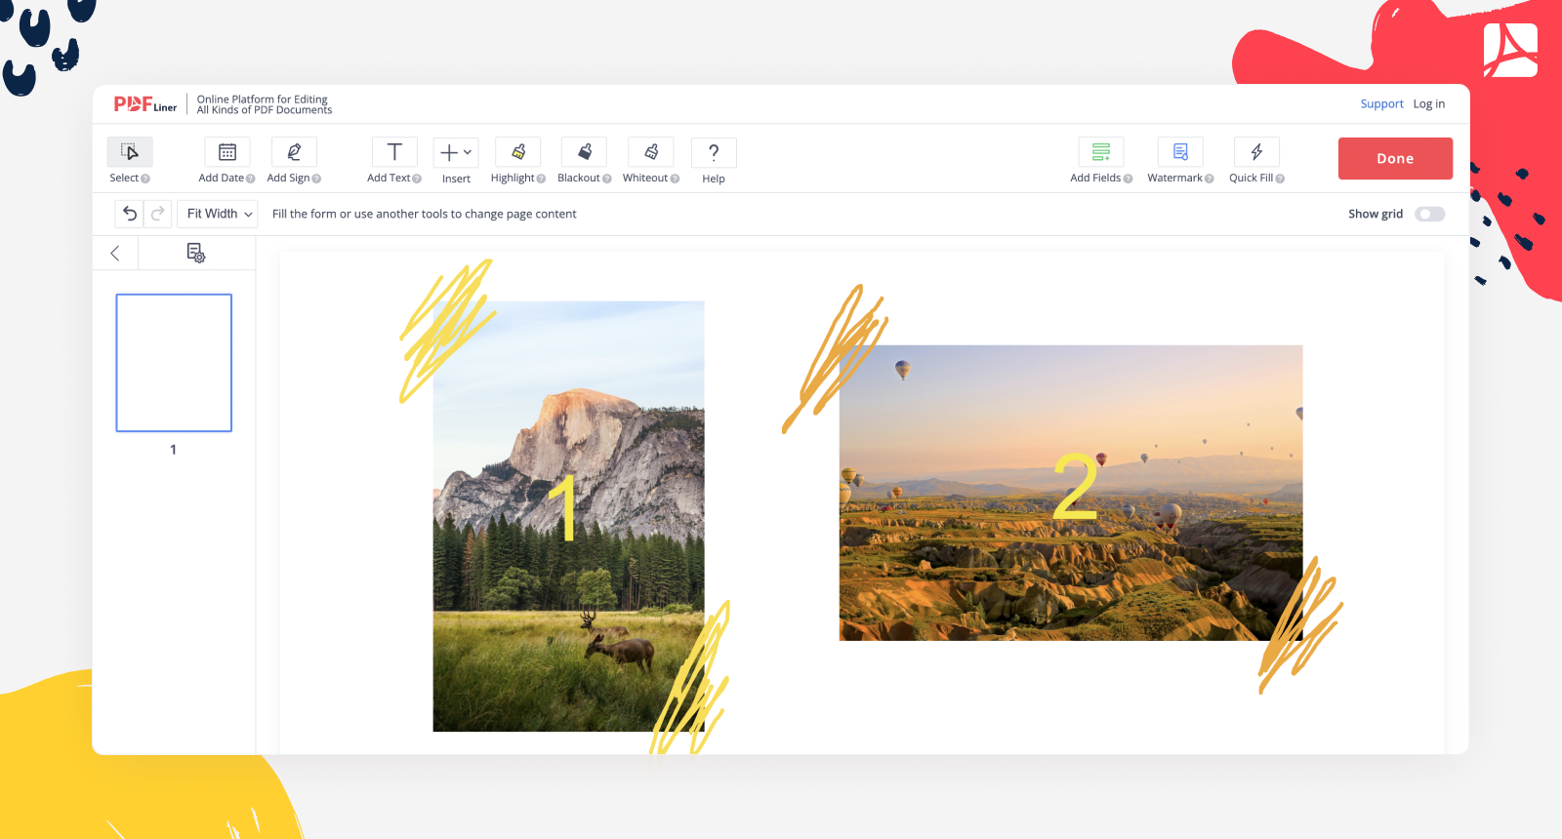Select the Blackout tool
1562x839 pixels.
click(584, 152)
